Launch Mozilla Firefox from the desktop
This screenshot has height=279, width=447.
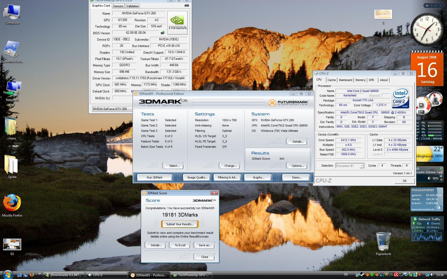coord(12,205)
